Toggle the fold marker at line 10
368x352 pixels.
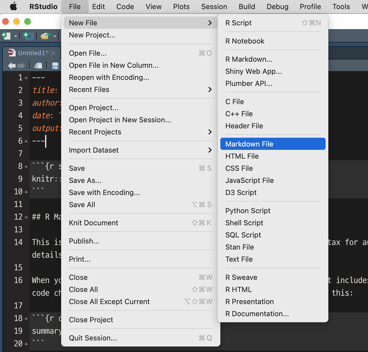click(26, 192)
